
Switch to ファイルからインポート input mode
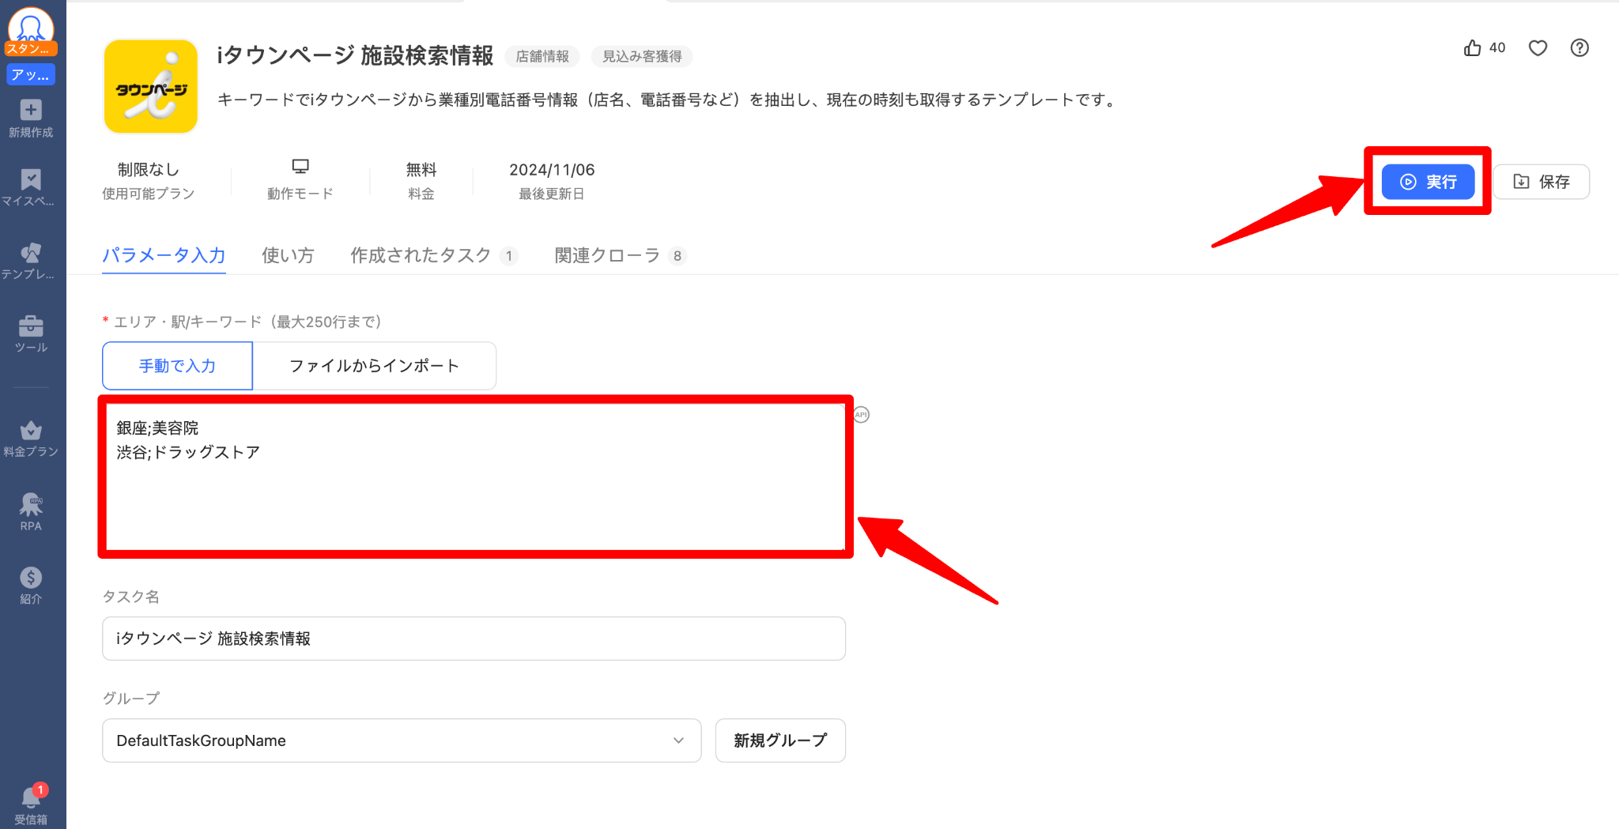[374, 365]
